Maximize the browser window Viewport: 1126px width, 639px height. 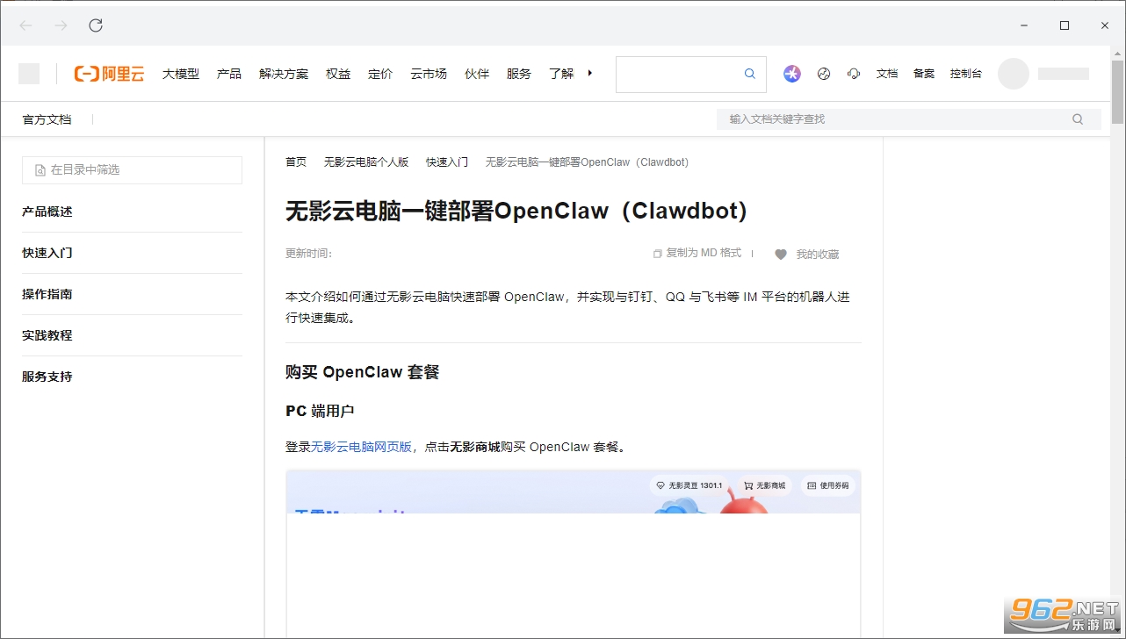click(x=1065, y=25)
